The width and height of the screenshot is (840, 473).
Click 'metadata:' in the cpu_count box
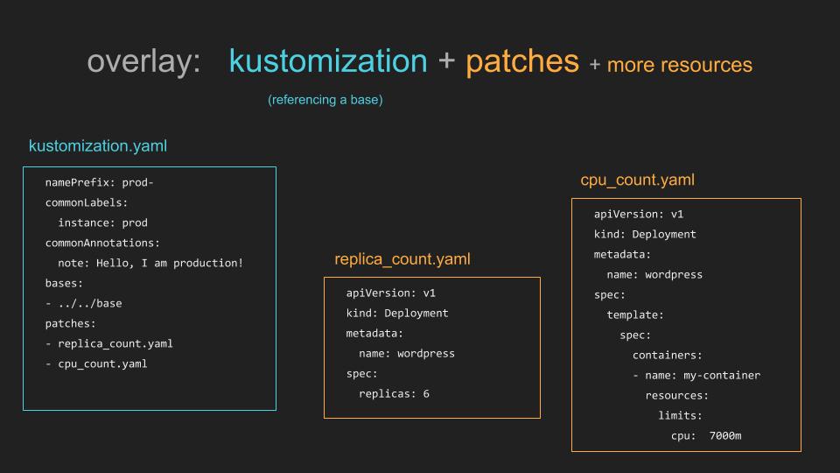click(x=622, y=255)
